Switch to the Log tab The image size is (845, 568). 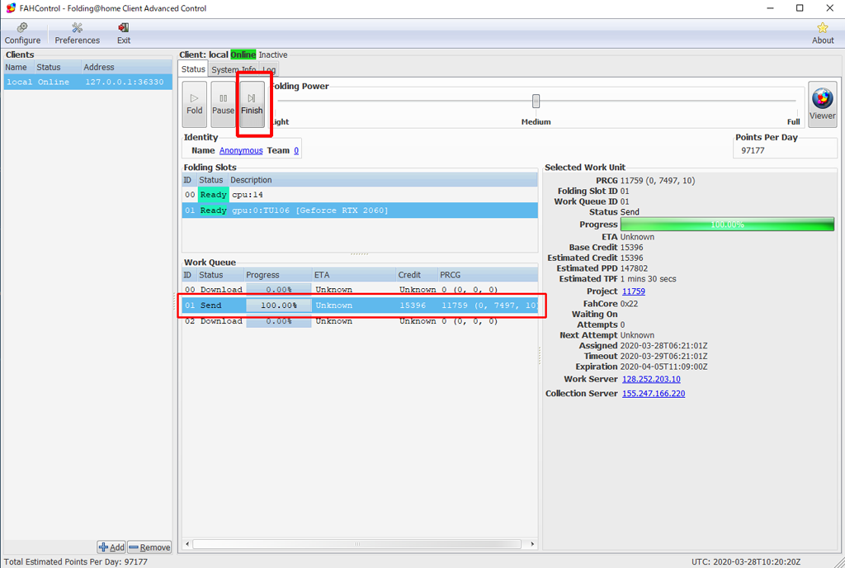click(269, 70)
